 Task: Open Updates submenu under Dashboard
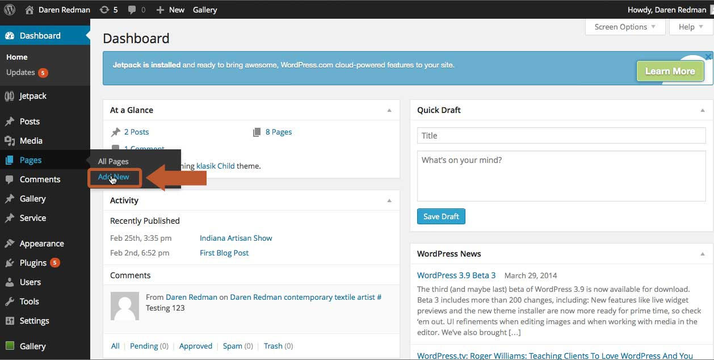[27, 72]
